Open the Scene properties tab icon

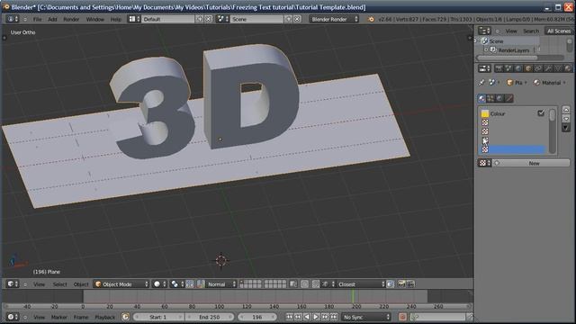click(508, 68)
